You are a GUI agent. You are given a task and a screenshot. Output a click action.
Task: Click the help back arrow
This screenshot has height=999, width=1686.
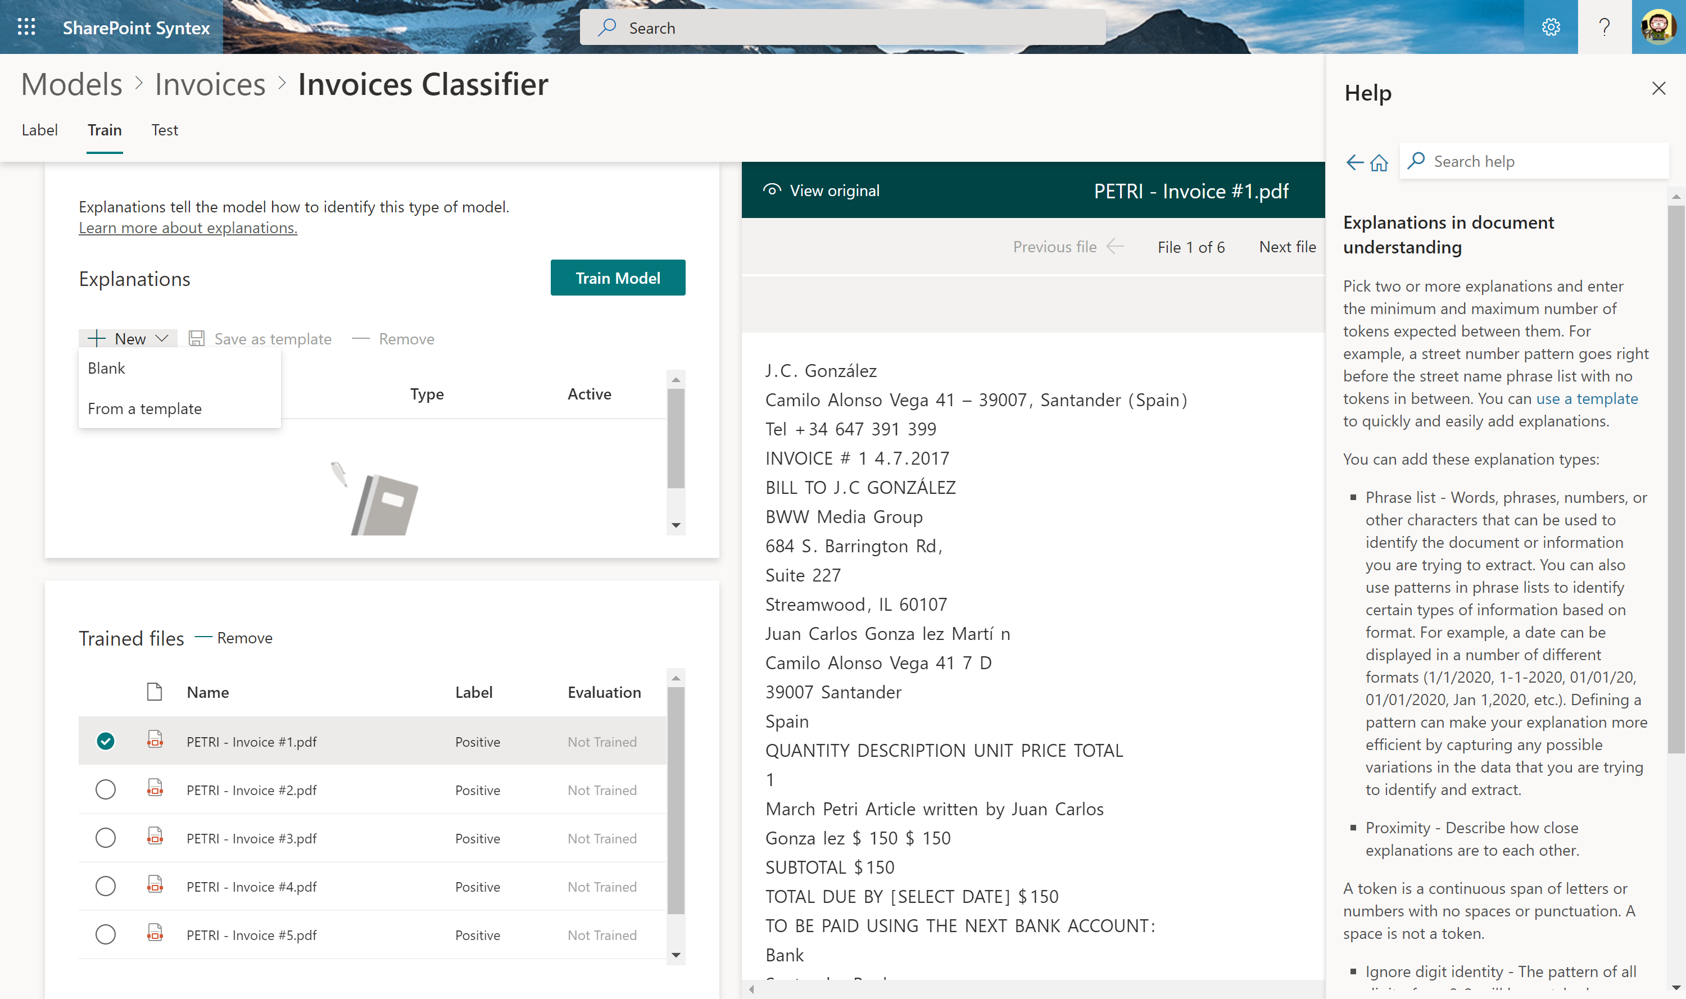coord(1354,162)
